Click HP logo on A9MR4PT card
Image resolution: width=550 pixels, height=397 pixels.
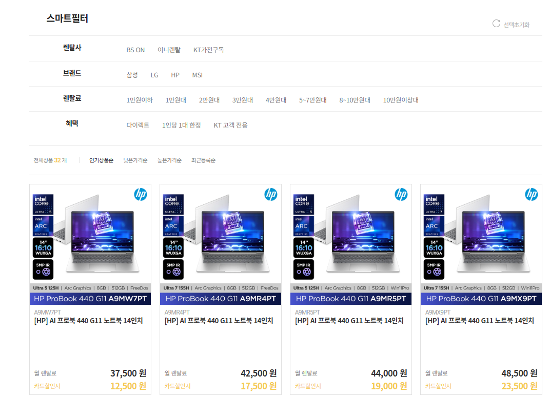271,194
